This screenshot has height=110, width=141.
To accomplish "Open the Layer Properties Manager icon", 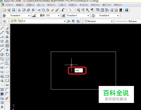I will (4, 21).
